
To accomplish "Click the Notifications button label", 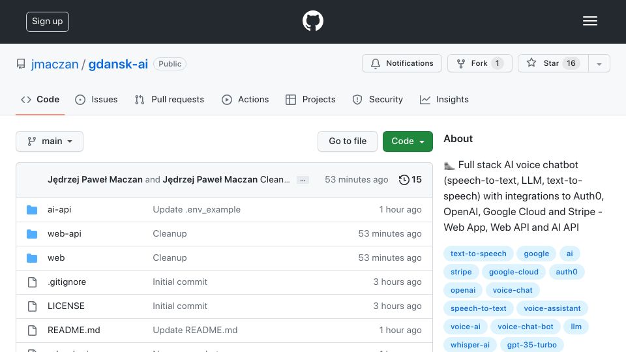I will tap(410, 63).
